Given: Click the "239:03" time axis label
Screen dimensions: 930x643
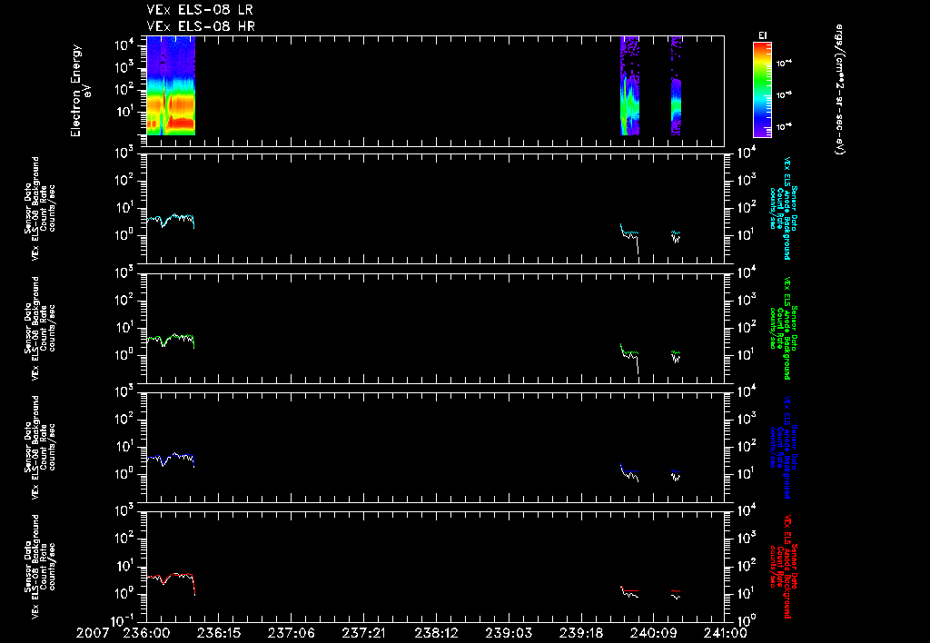Looking at the screenshot, I should [x=508, y=633].
